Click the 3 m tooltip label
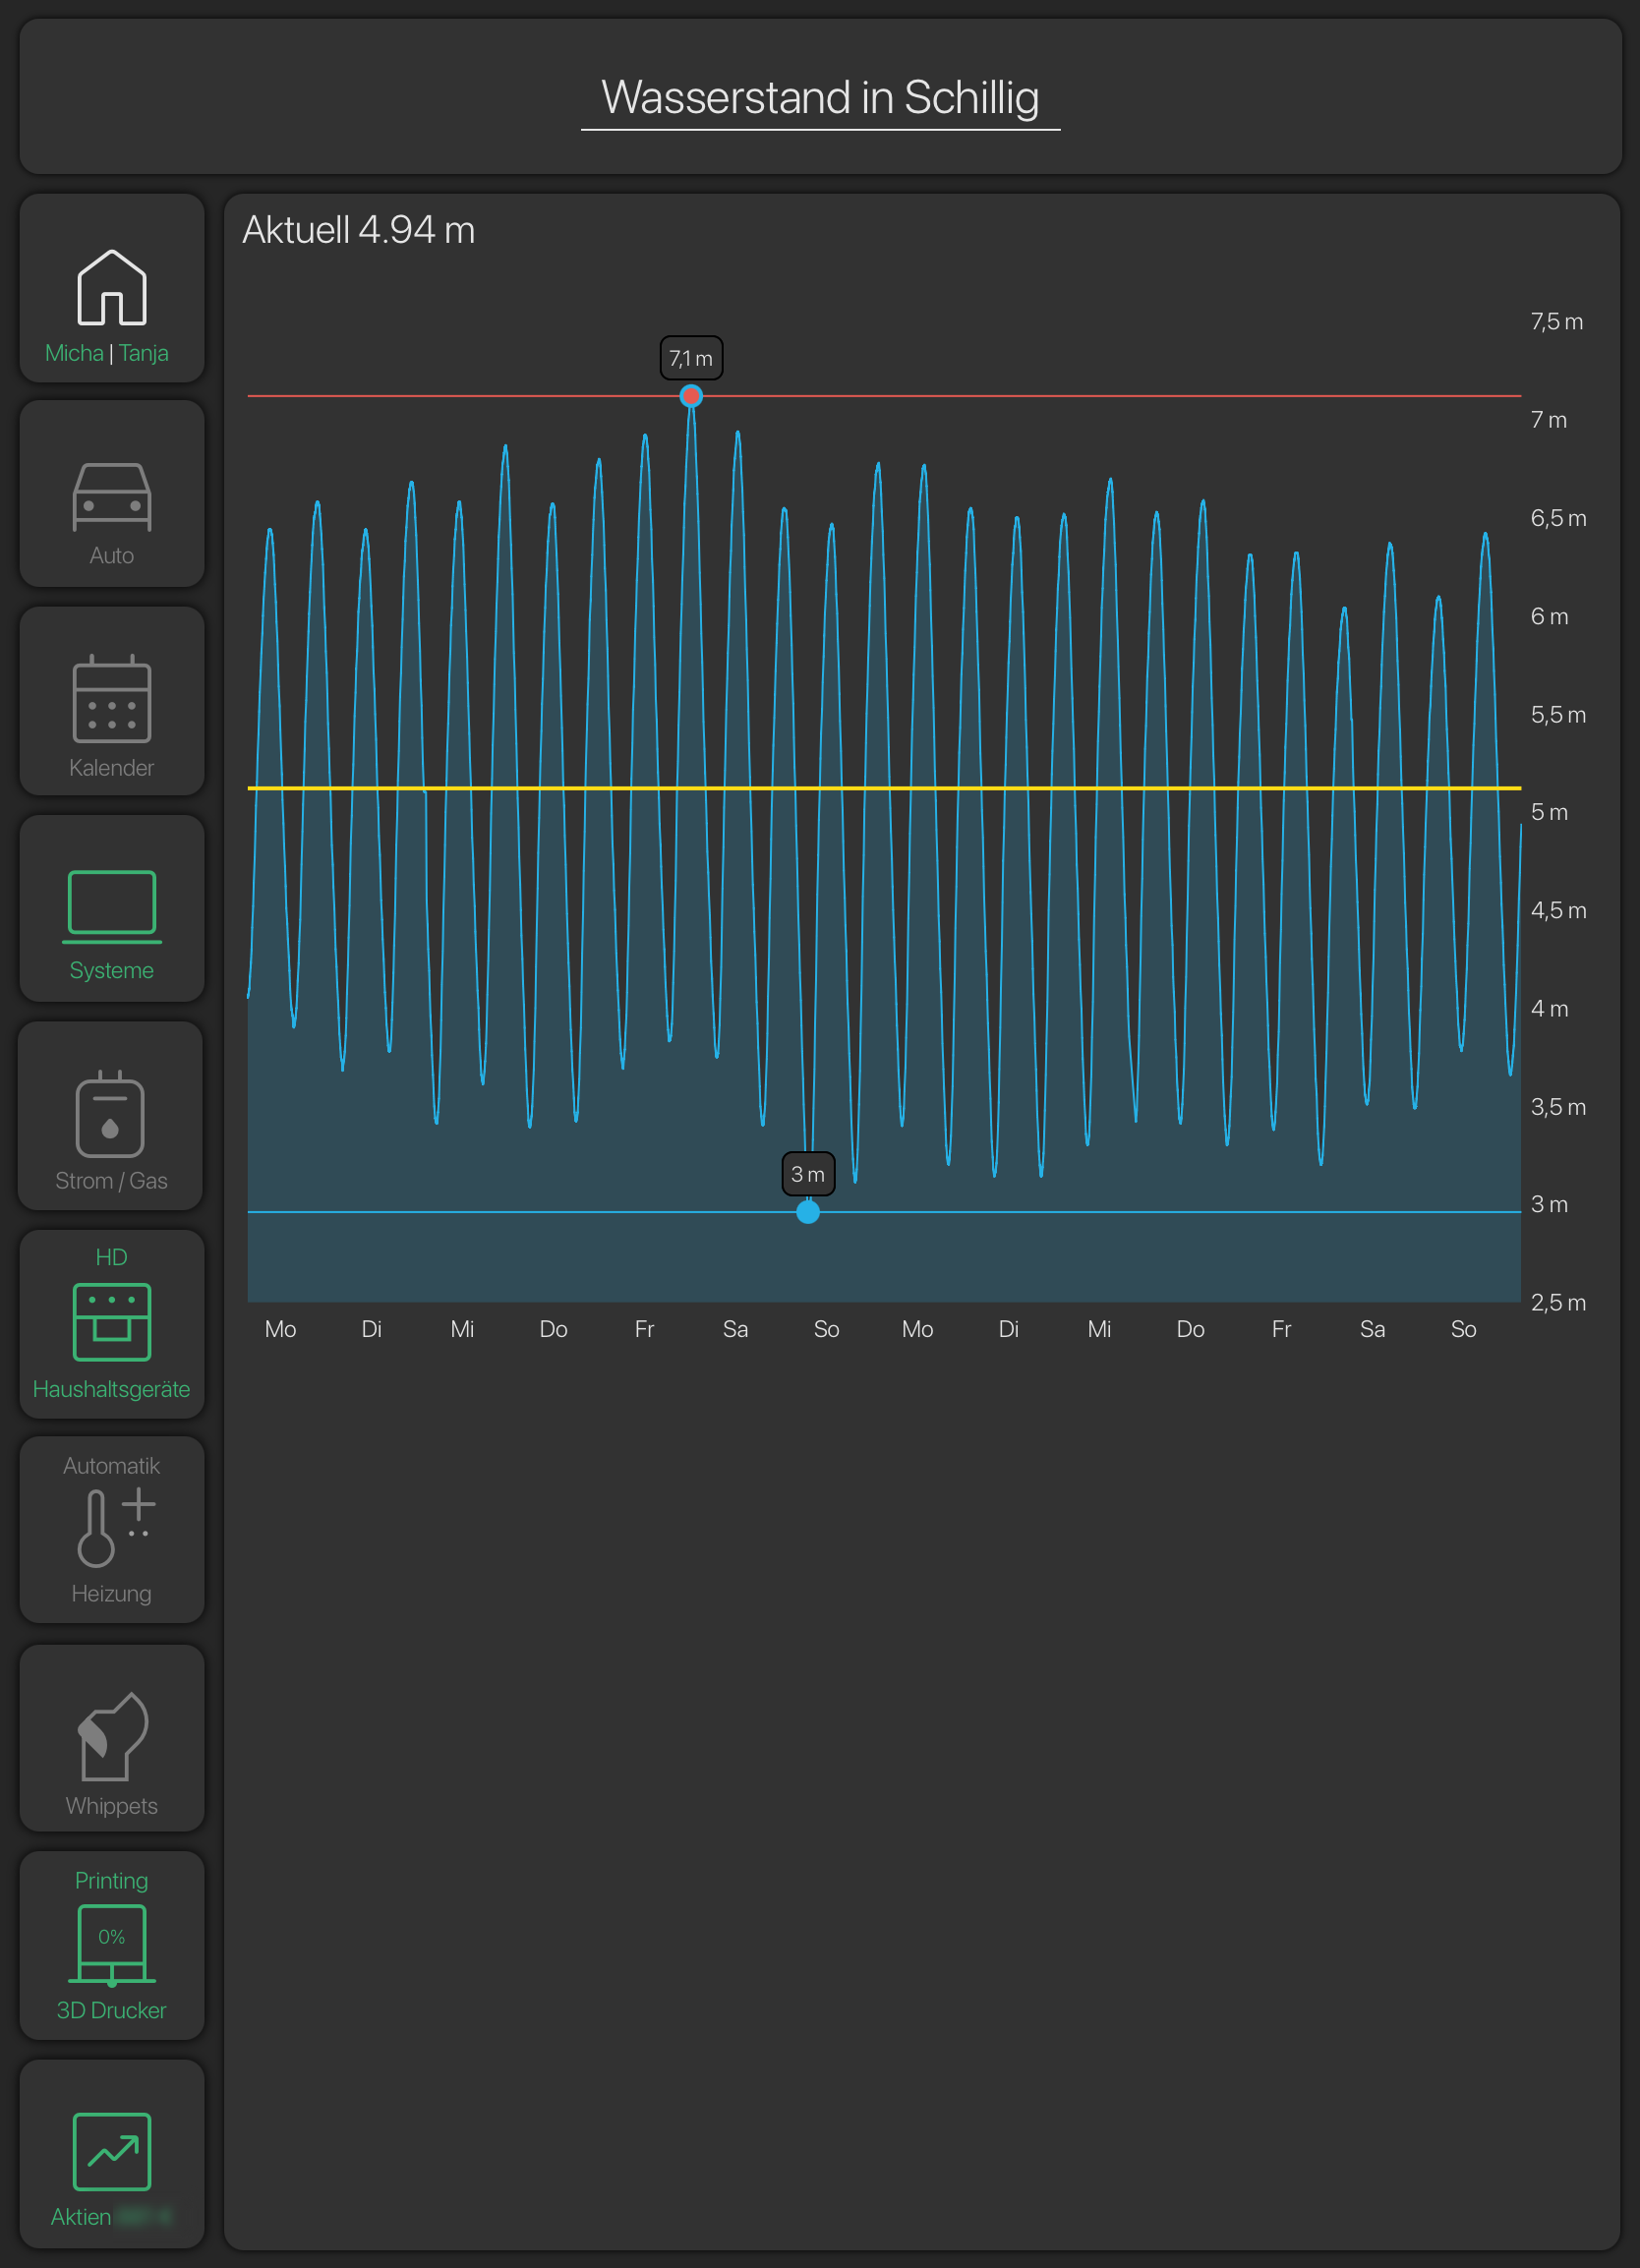 808,1174
